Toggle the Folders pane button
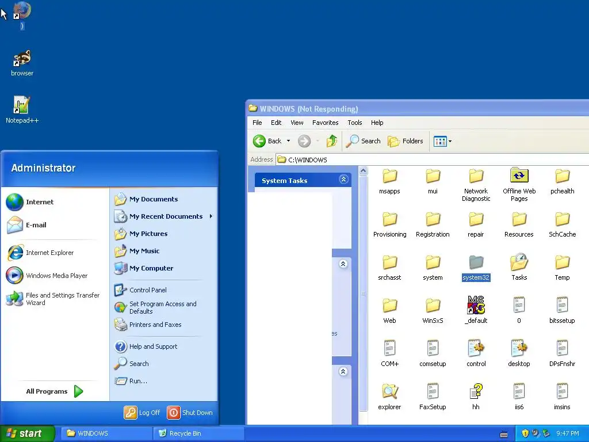 [x=406, y=141]
